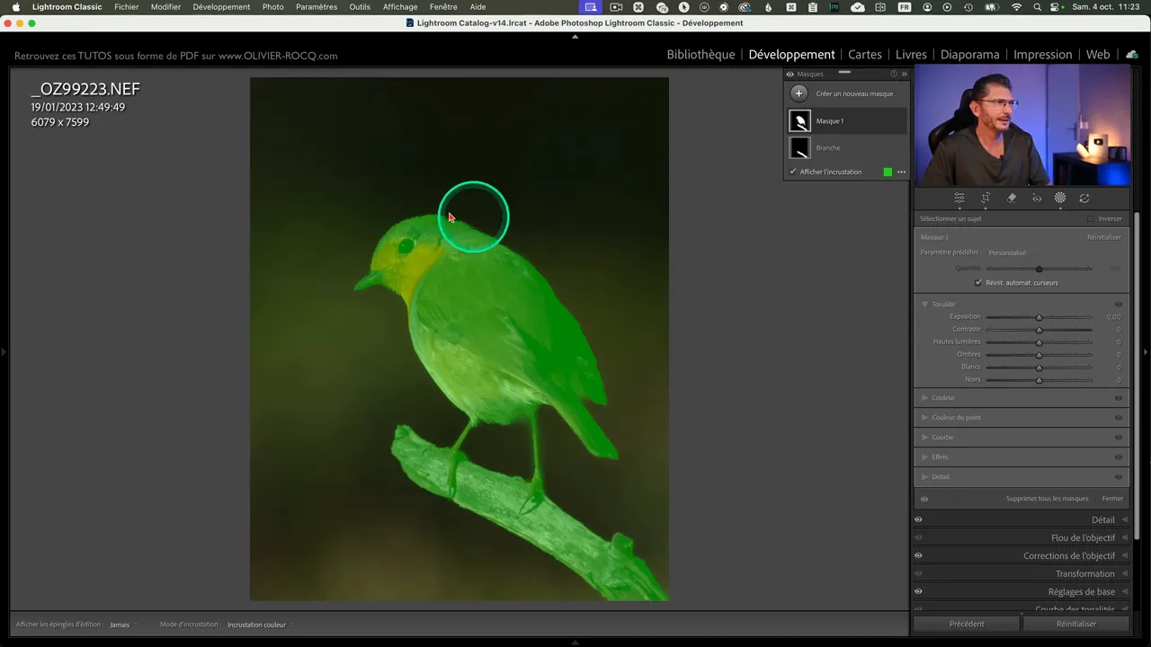Viewport: 1151px width, 647px height.
Task: Click the green overlay color swatch
Action: pyautogui.click(x=888, y=173)
